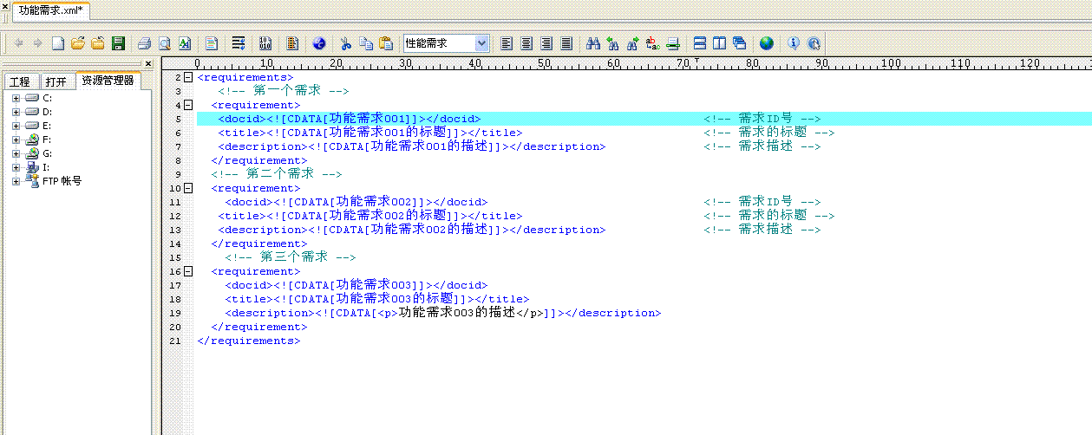
Task: Click the printer icon to print
Action: pos(145,43)
